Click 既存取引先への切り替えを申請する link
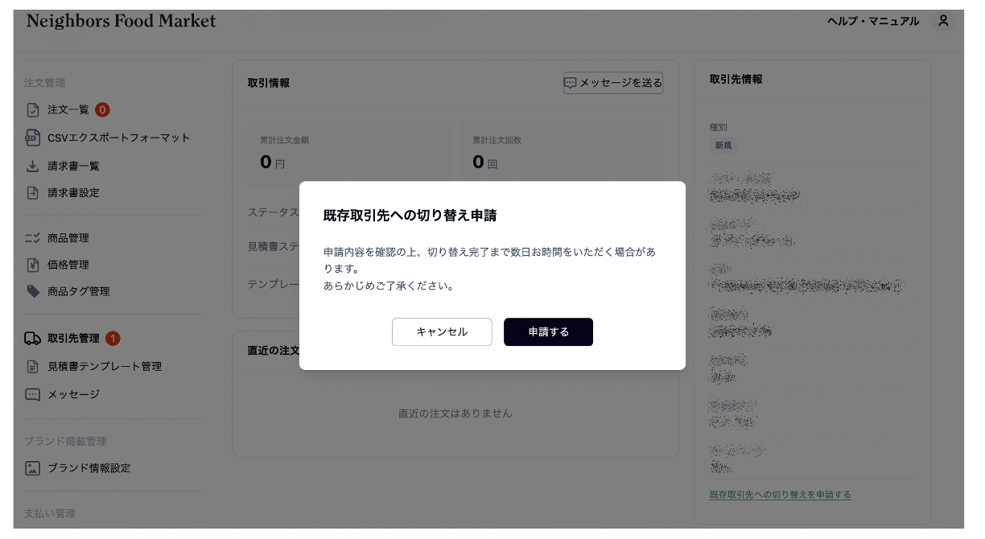985x539 pixels. 781,495
